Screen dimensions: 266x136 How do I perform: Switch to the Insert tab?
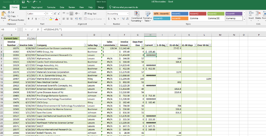24,7
